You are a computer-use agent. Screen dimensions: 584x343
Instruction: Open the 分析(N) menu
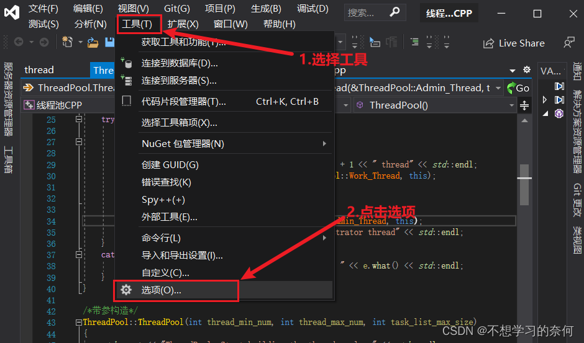click(x=91, y=24)
